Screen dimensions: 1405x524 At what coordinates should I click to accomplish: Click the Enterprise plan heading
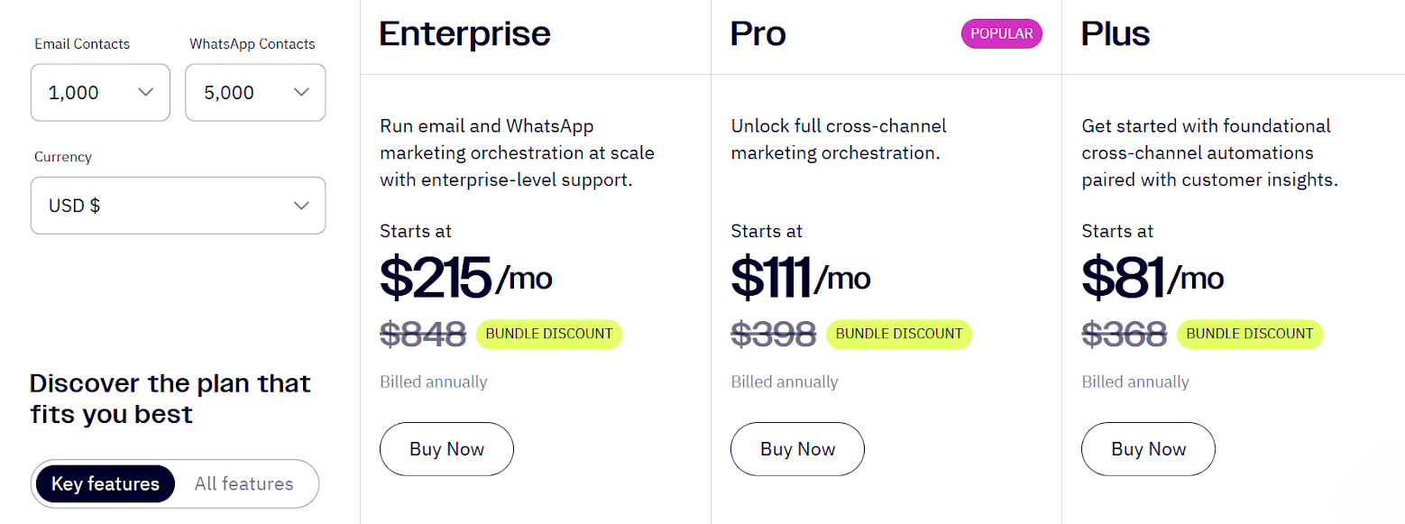coord(464,34)
